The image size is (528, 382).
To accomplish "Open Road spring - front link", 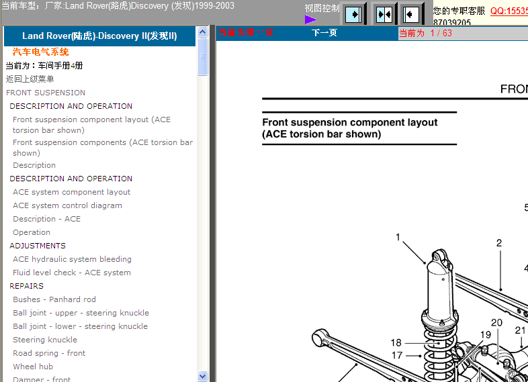I will (x=49, y=353).
